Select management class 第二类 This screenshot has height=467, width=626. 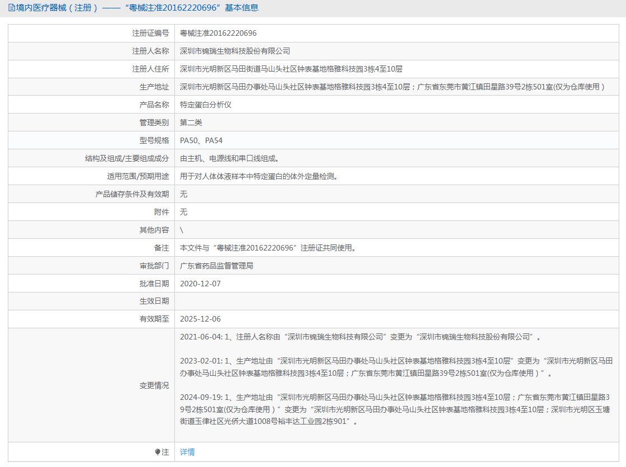click(191, 122)
